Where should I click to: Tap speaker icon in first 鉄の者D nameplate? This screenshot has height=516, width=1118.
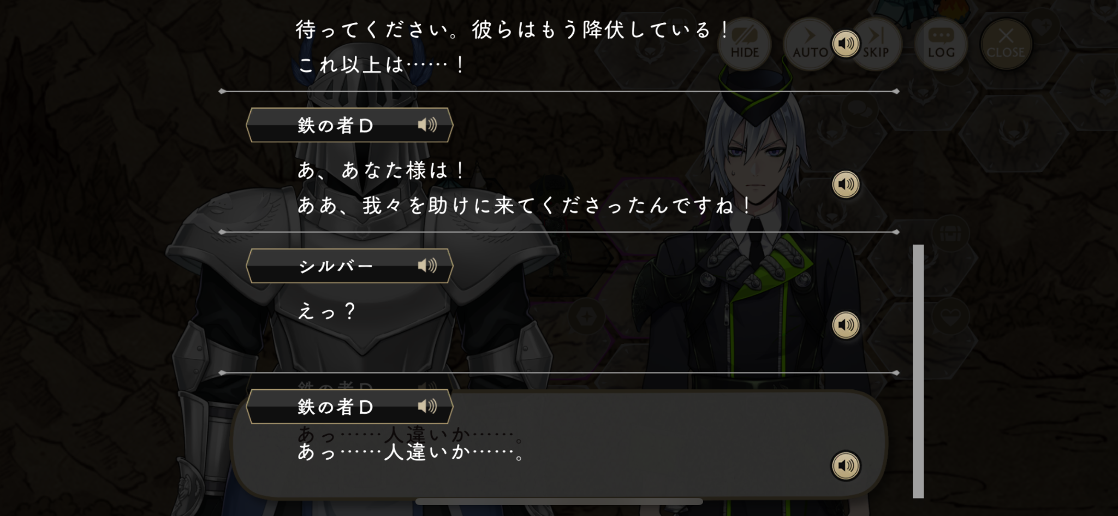pyautogui.click(x=427, y=125)
